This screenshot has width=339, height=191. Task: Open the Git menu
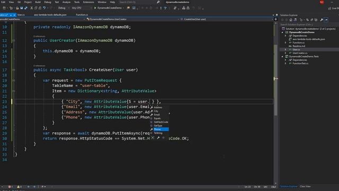pyautogui.click(x=19, y=2)
